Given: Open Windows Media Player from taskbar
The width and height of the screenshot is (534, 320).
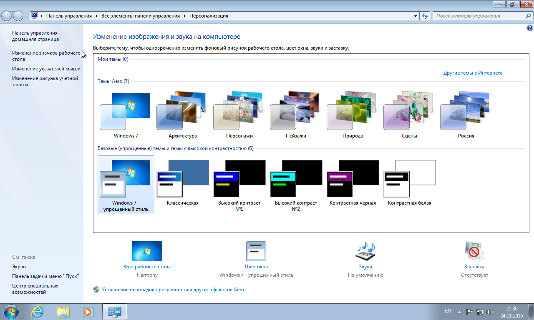Looking at the screenshot, I should click(88, 312).
